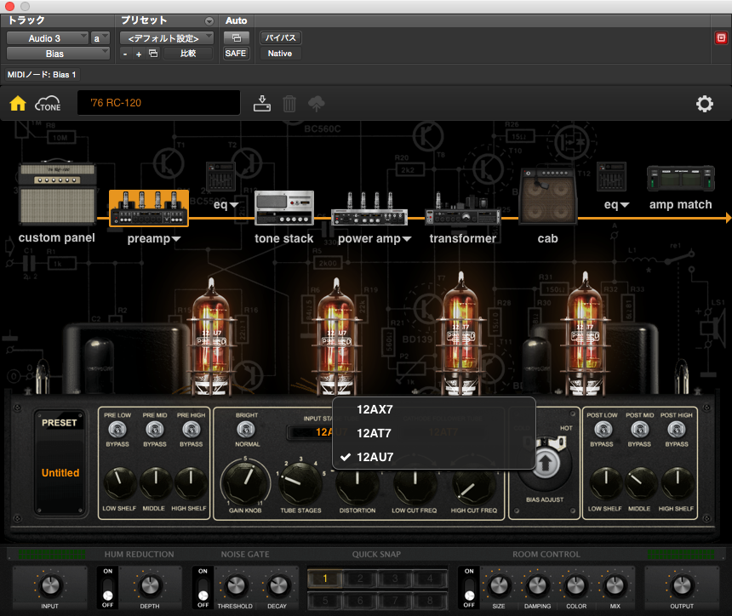
Task: Click the bias adjust arrow knob
Action: [546, 464]
